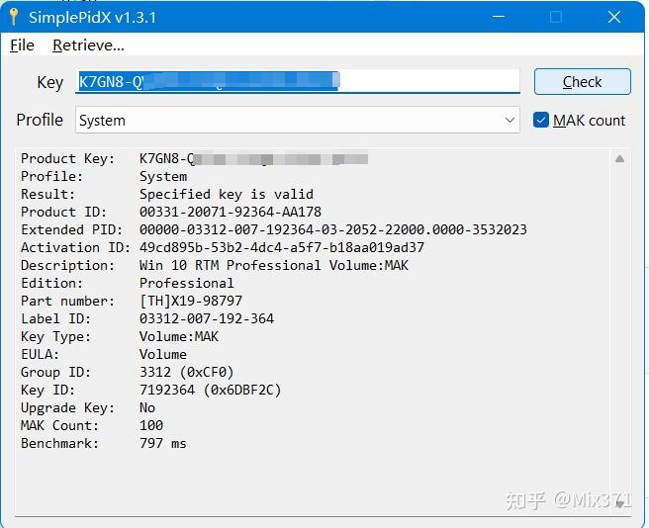The width and height of the screenshot is (649, 528).
Task: Minimize the SimplePidX window
Action: point(500,18)
